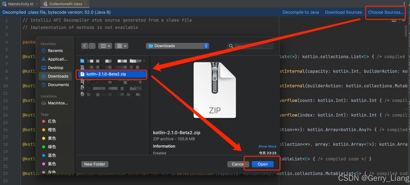Click the Decompile to Java link
The width and height of the screenshot is (410, 185).
301,12
